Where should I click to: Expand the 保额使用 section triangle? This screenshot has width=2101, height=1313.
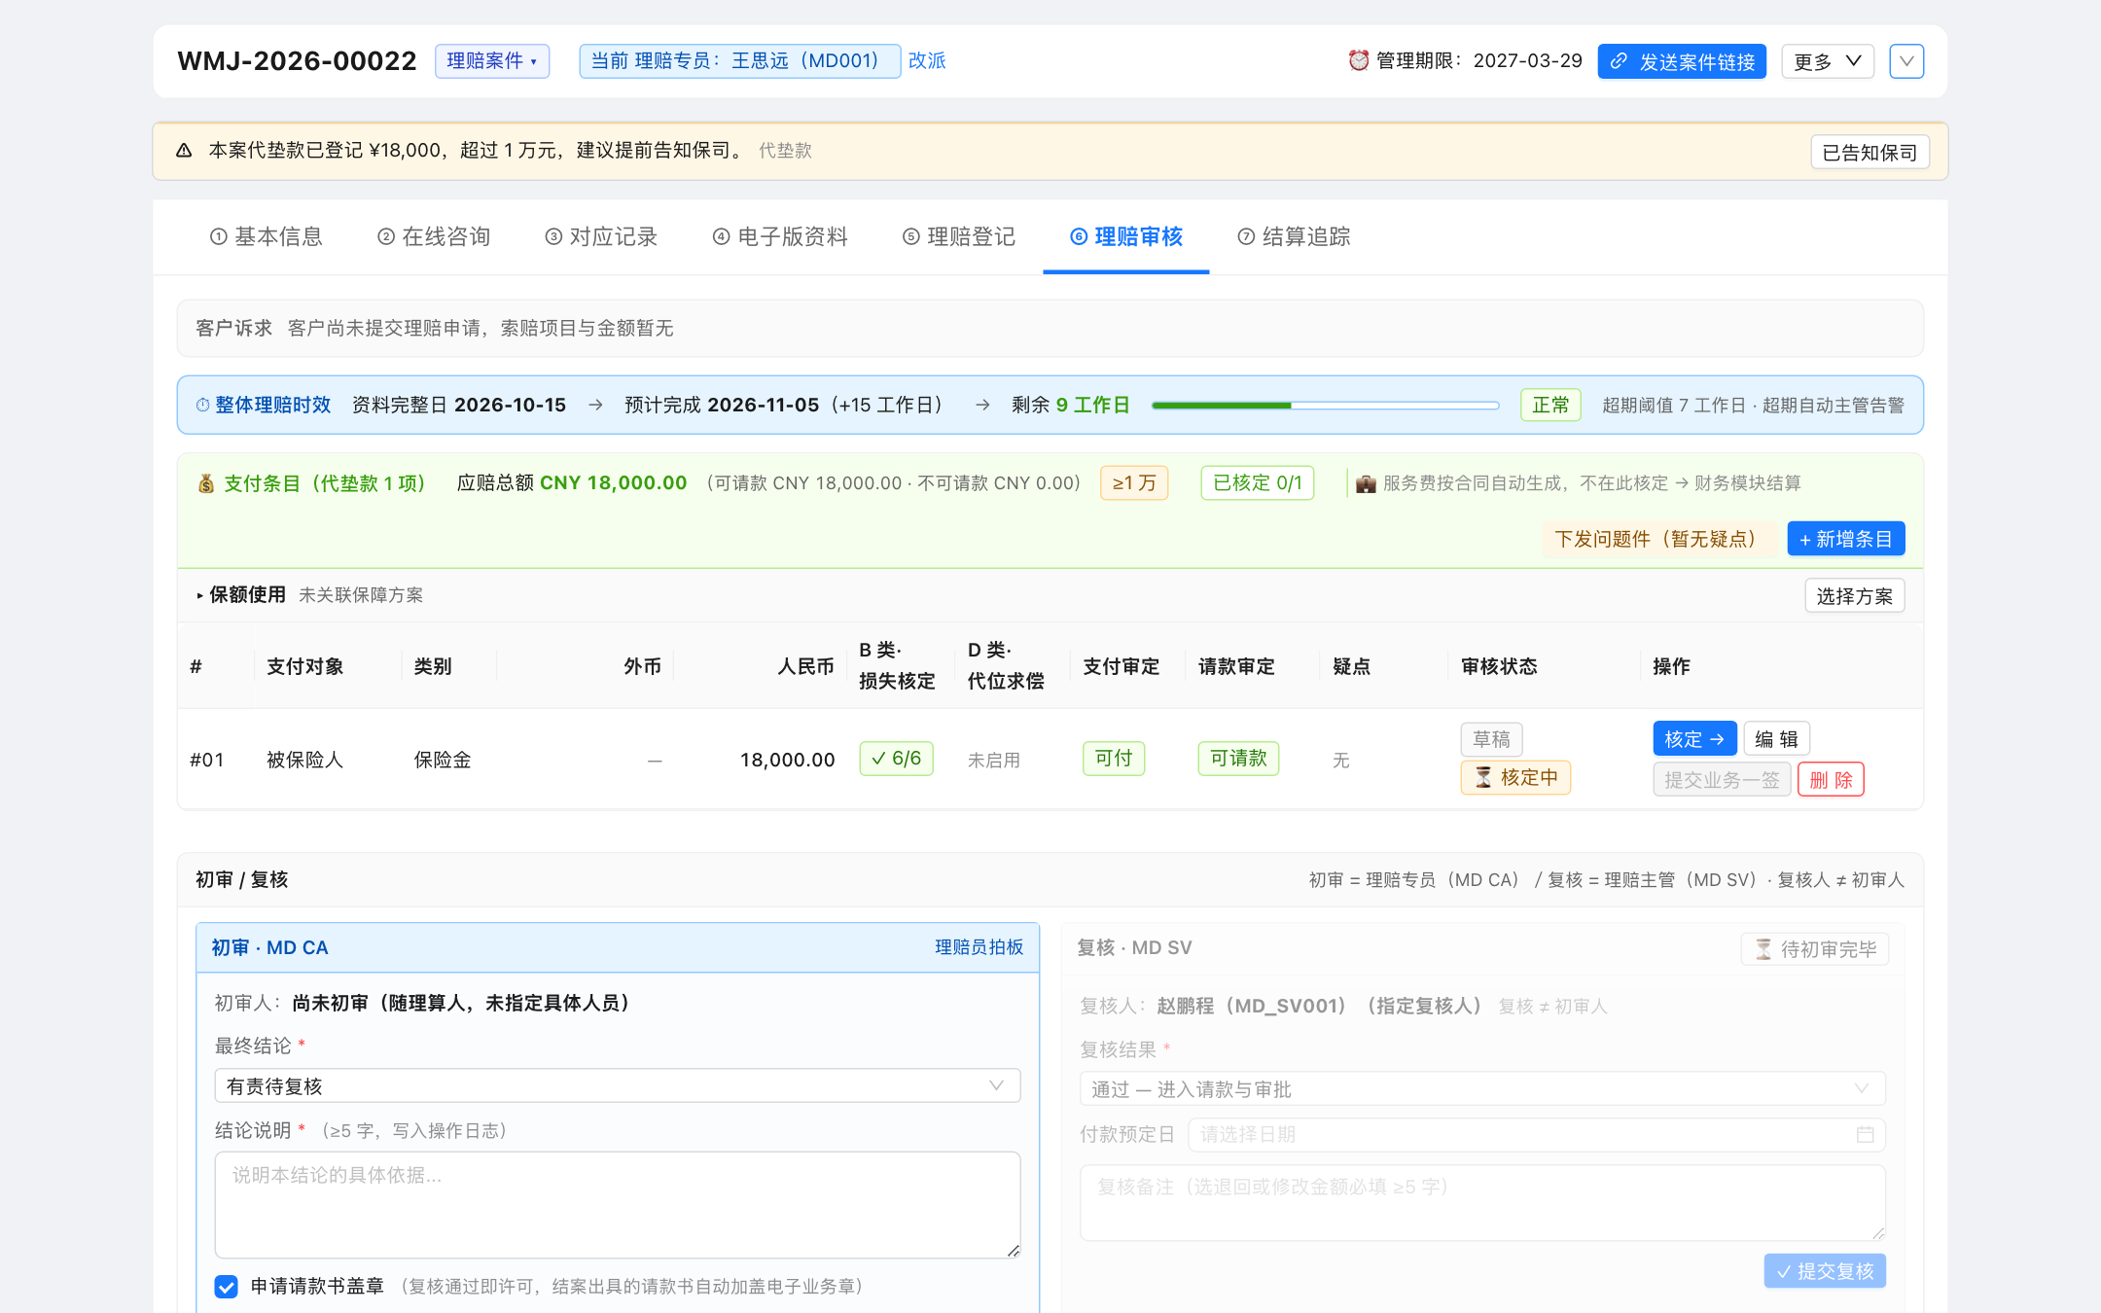pyautogui.click(x=199, y=595)
